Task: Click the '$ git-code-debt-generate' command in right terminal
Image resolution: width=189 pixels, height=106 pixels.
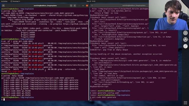Action: pos(103,97)
